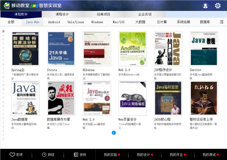Click the Servlet course title

[195, 70]
